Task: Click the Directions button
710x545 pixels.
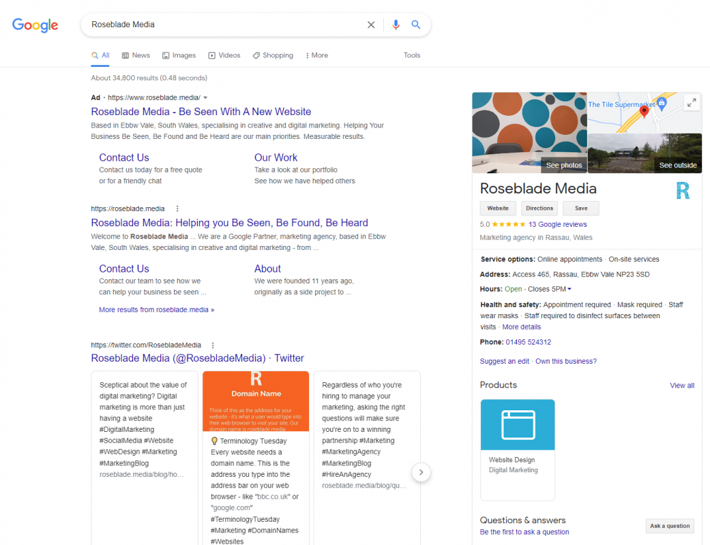Action: pyautogui.click(x=539, y=208)
